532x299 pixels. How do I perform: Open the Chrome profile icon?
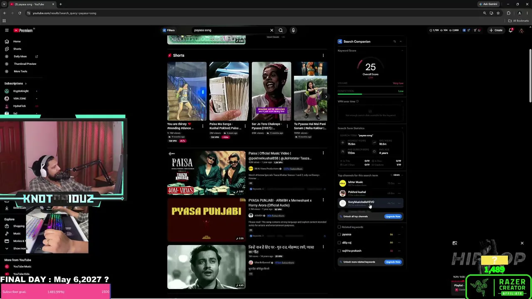coord(520,13)
